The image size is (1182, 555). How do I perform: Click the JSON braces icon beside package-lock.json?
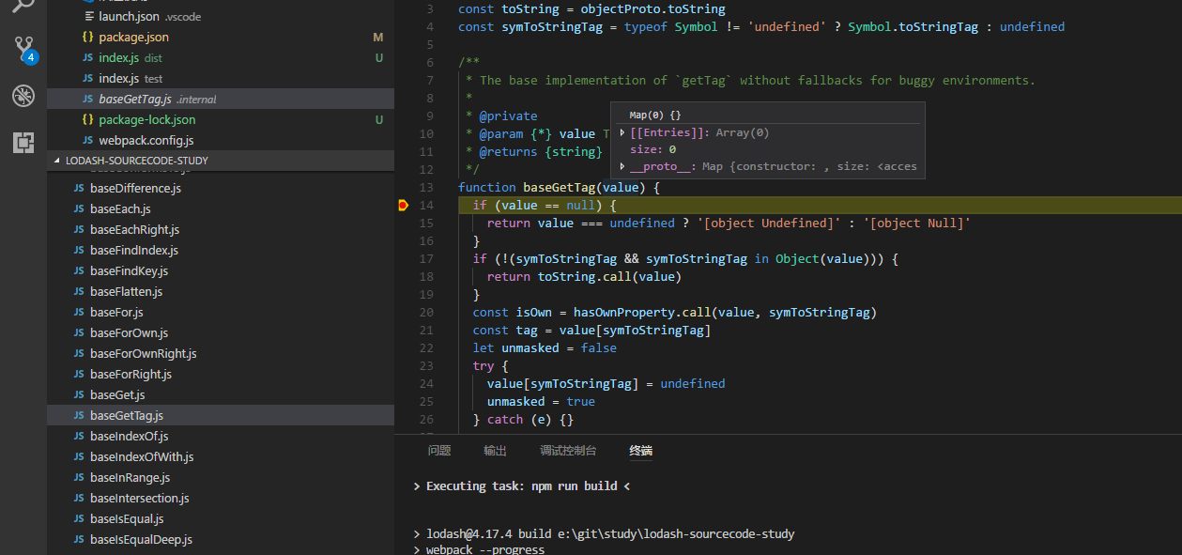point(87,119)
